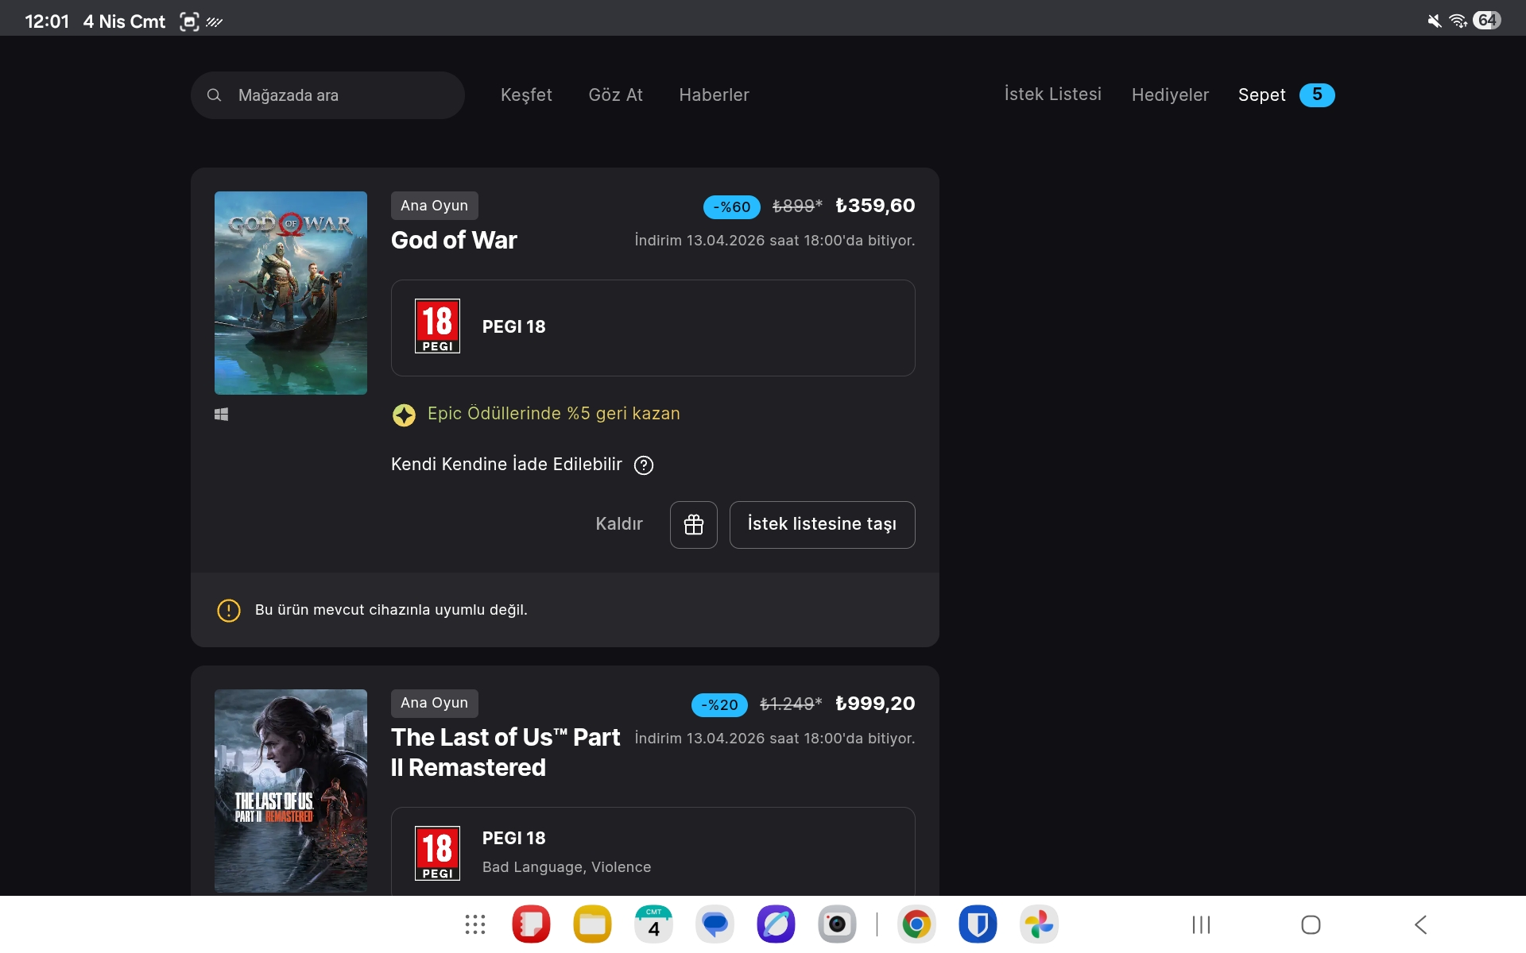Show help for Kendi Kendine İade Edilebilir
Viewport: 1526px width, 953px height.
click(x=644, y=465)
